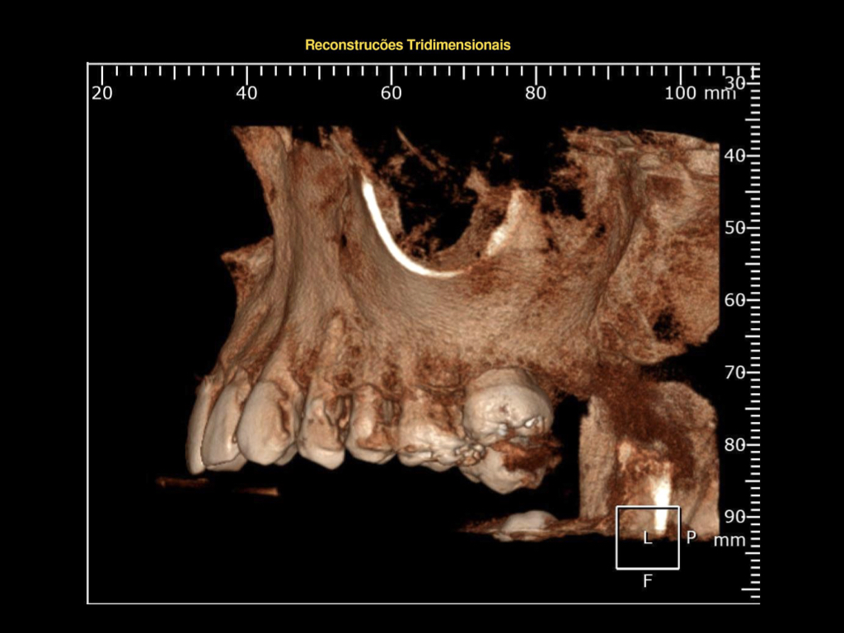Click the 80 mark on the right ruler

click(x=734, y=444)
